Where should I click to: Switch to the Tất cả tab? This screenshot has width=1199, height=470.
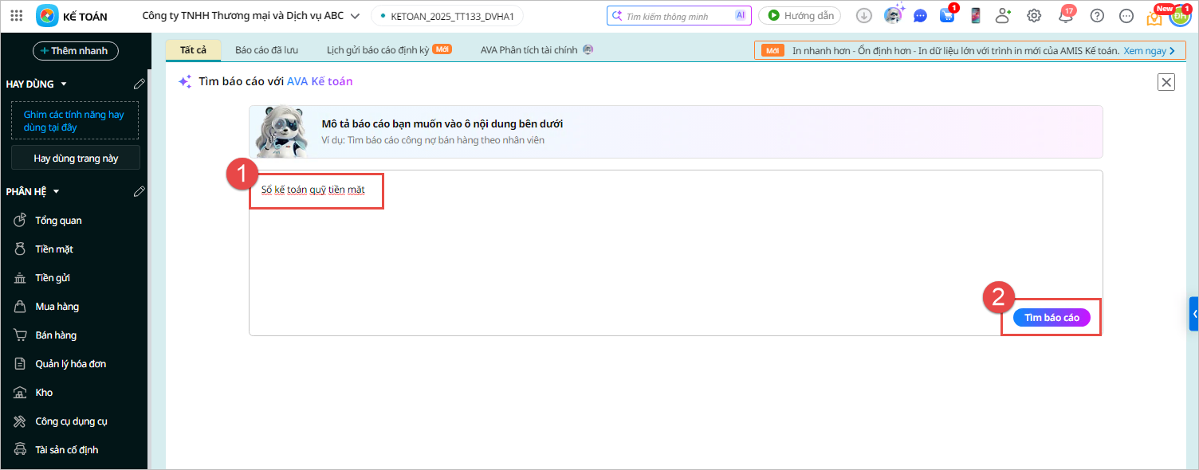pos(193,49)
